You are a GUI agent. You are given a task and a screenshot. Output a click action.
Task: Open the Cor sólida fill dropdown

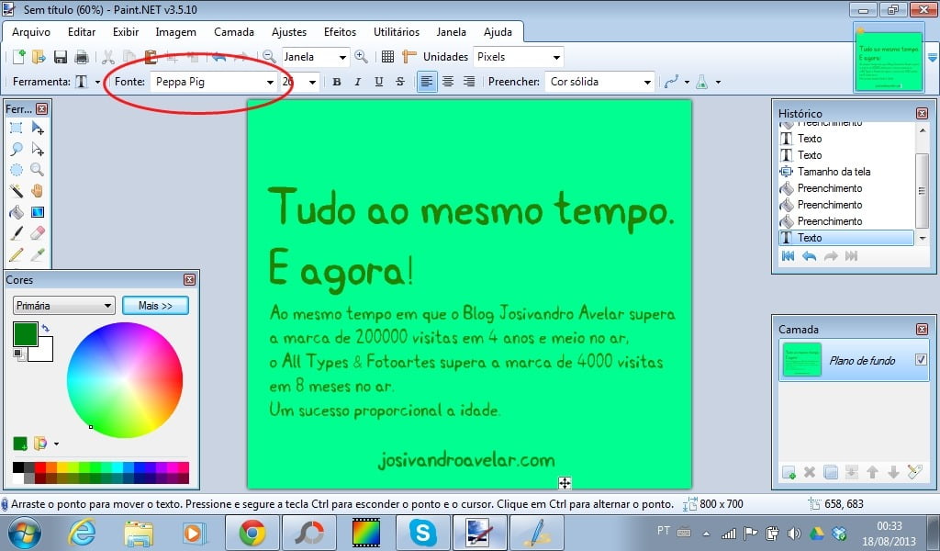click(647, 82)
